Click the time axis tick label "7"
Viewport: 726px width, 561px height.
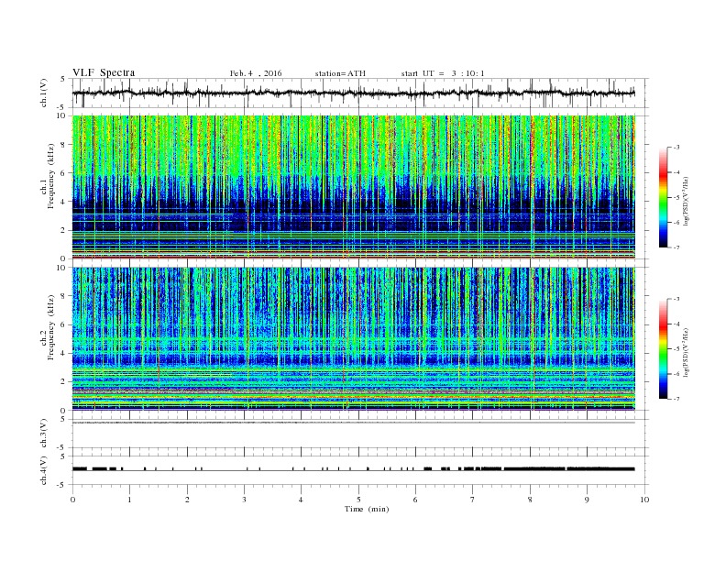click(473, 500)
